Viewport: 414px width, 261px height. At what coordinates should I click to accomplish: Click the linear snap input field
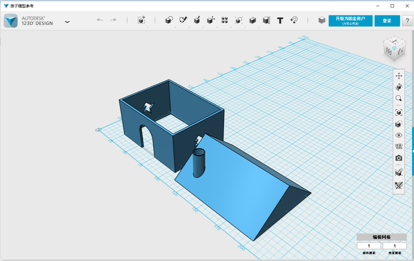(x=368, y=246)
